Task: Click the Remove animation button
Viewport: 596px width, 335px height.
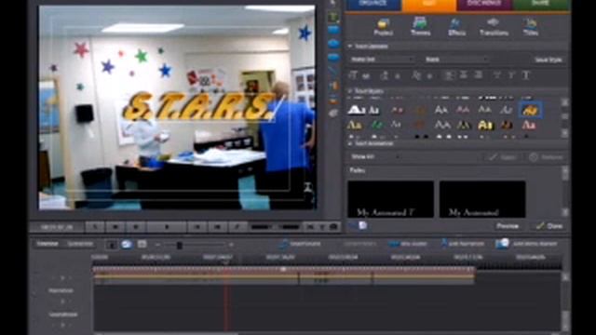Action: click(x=547, y=157)
